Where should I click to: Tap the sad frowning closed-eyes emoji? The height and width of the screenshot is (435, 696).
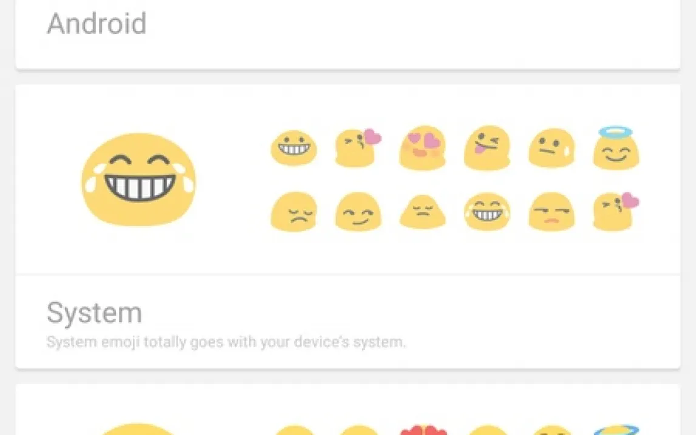click(x=294, y=212)
